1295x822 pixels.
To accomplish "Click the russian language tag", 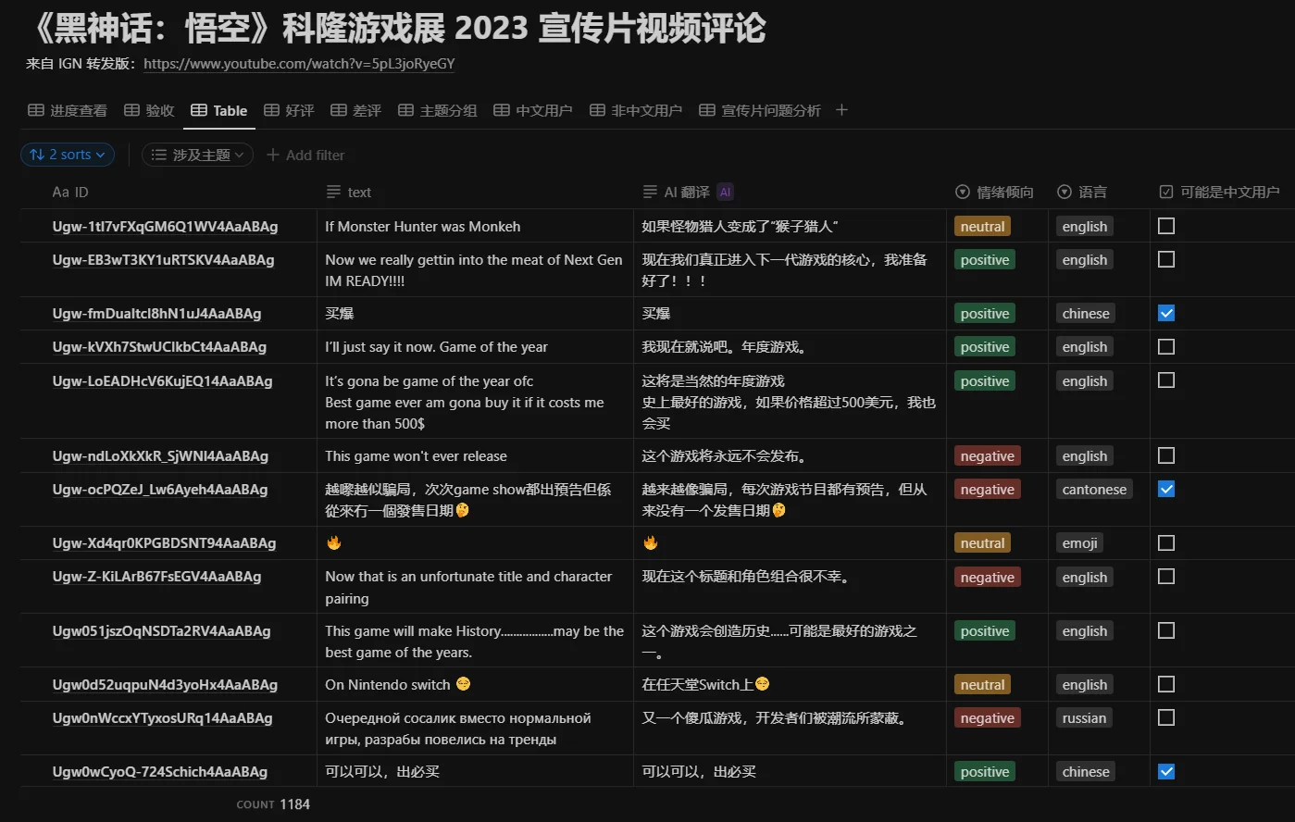I will pyautogui.click(x=1084, y=718).
